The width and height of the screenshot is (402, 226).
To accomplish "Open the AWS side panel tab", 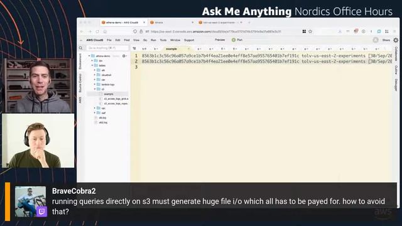I will point(80,100).
